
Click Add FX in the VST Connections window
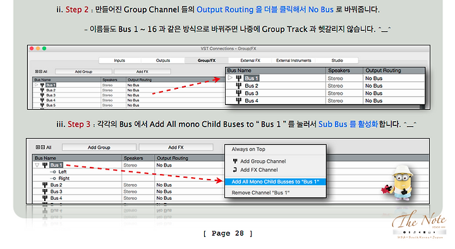(x=142, y=71)
